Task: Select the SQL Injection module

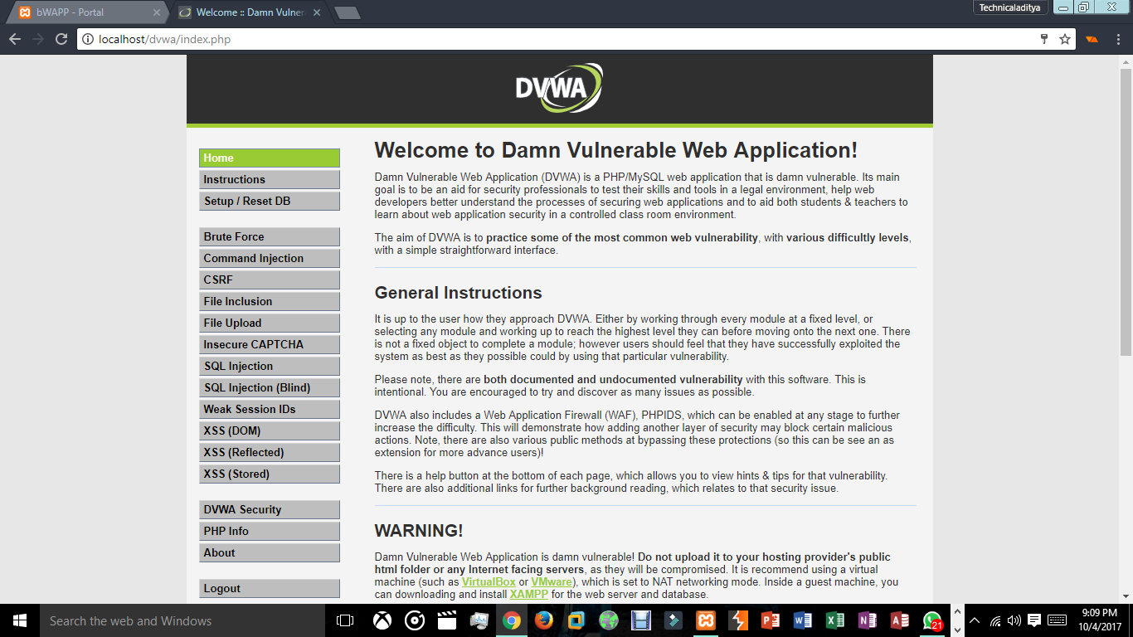Action: (x=270, y=366)
